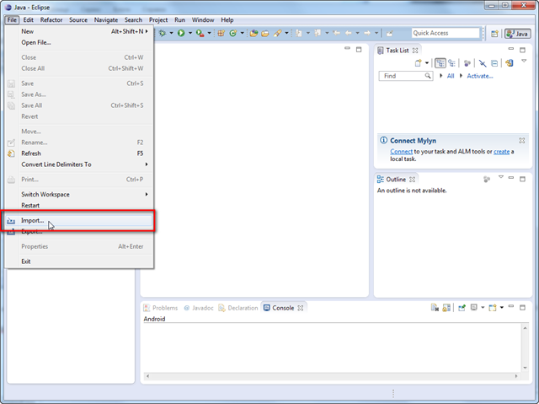Toggle Hide Completed Tasks in Task List
The height and width of the screenshot is (404, 539).
click(x=483, y=63)
